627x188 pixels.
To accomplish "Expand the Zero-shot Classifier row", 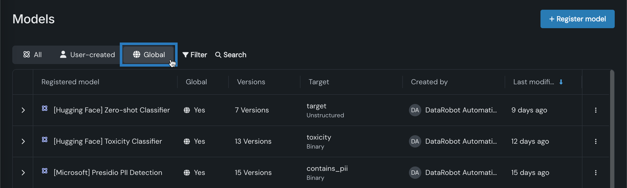I will pyautogui.click(x=23, y=110).
